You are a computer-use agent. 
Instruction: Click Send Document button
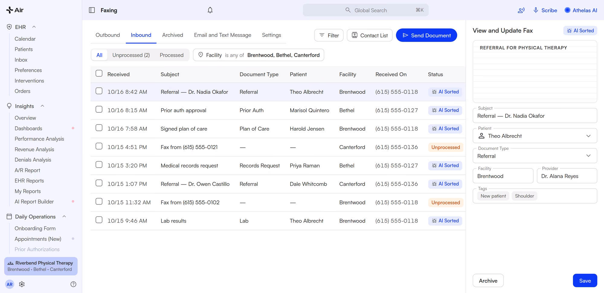426,35
